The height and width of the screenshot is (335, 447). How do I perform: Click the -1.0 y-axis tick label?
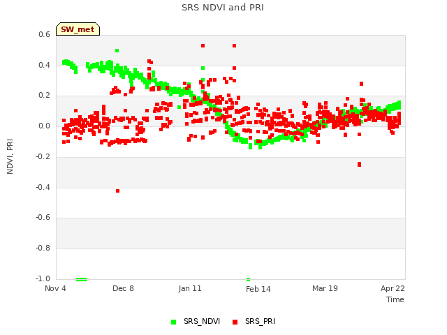pos(43,278)
